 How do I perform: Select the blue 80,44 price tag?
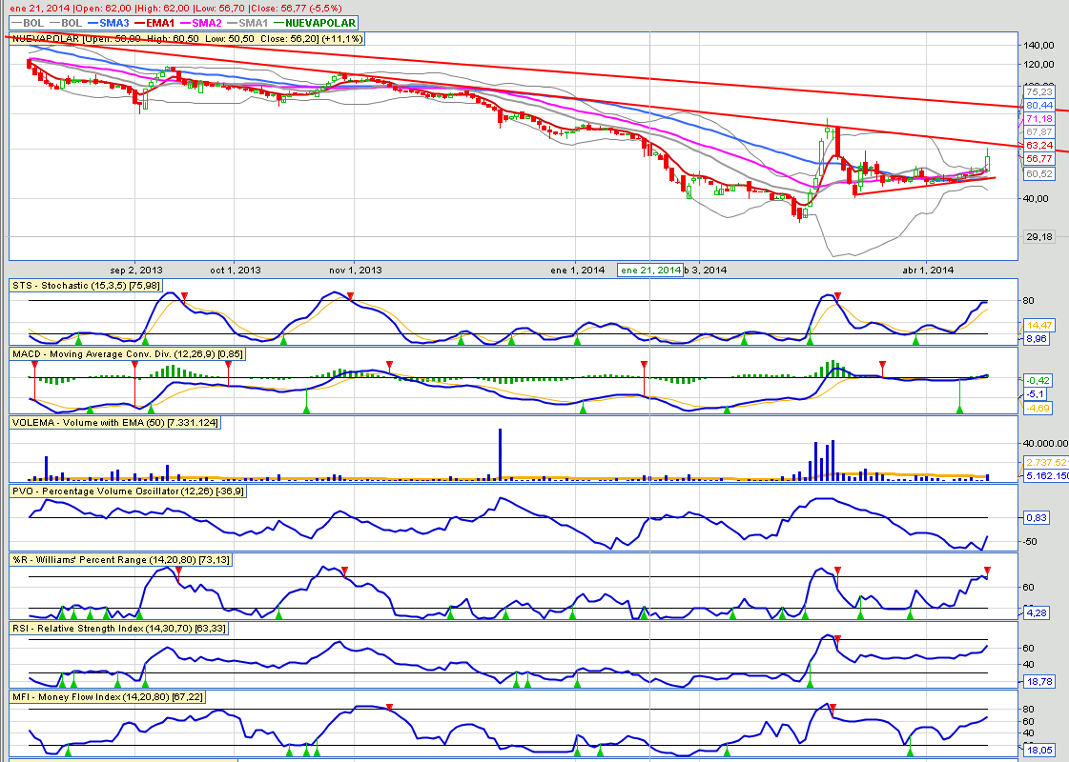(1038, 105)
